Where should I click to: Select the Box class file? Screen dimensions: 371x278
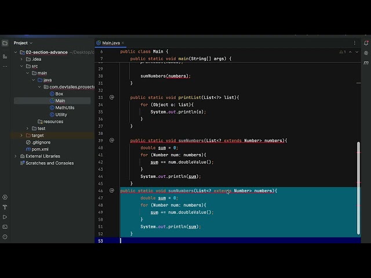coord(56,94)
